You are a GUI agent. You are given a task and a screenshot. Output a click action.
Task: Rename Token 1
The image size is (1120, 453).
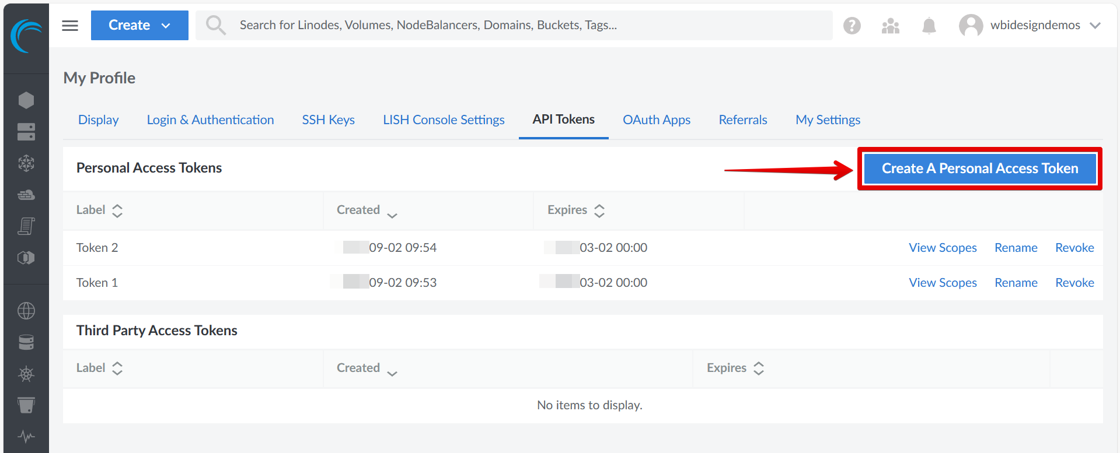click(x=1016, y=283)
